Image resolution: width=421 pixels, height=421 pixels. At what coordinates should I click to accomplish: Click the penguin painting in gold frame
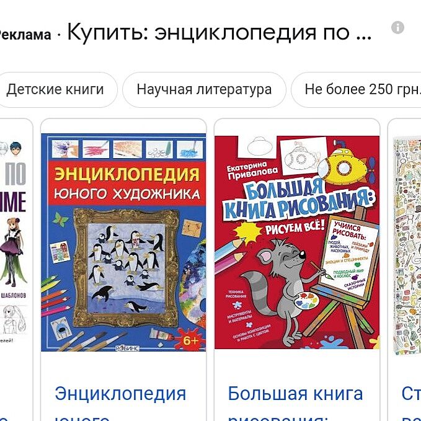[126, 268]
